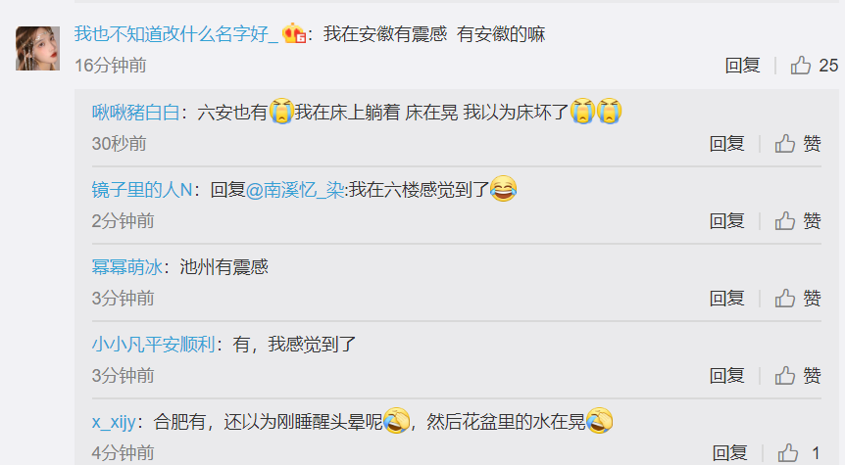Viewport: 845px width, 465px height.
Task: View 小小凡平安顺利's profile
Action: pyautogui.click(x=154, y=345)
